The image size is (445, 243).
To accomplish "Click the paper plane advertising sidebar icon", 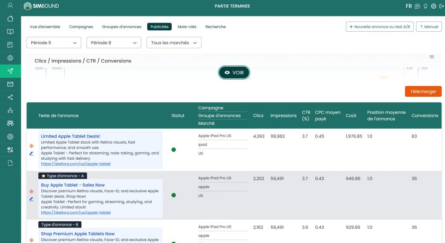I will (10, 71).
